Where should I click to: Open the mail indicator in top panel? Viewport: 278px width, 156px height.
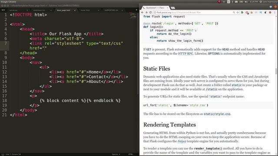click(x=236, y=2)
